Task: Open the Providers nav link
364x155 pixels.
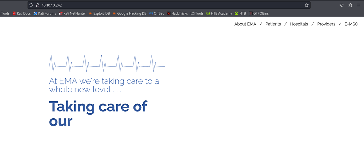Action: 326,24
